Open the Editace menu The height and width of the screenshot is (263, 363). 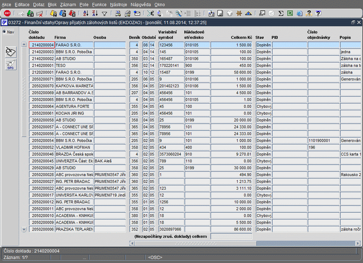22,5
